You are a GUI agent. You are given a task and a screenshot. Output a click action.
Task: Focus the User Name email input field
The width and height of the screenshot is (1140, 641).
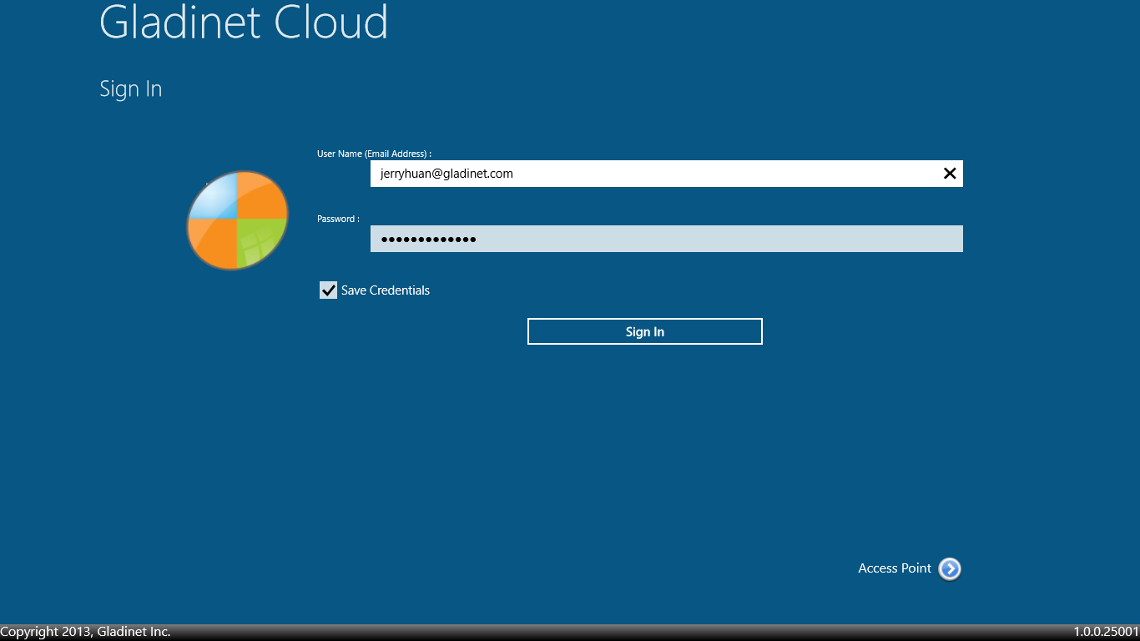pyautogui.click(x=651, y=174)
